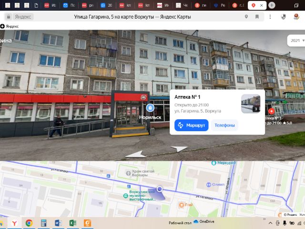Open the browser three-dot menu
Image resolution: width=305 pixels, height=229 pixels.
(270, 17)
